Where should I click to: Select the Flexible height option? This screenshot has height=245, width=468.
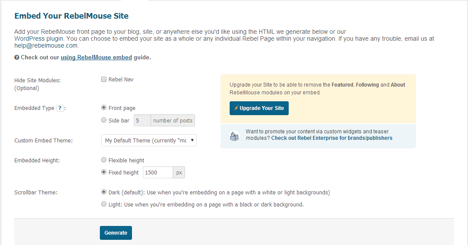coord(104,160)
